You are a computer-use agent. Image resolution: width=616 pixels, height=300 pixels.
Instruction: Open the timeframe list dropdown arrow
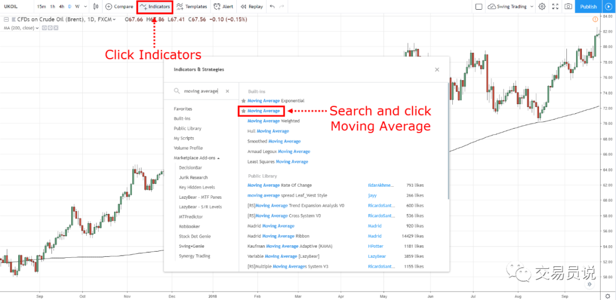click(x=85, y=6)
